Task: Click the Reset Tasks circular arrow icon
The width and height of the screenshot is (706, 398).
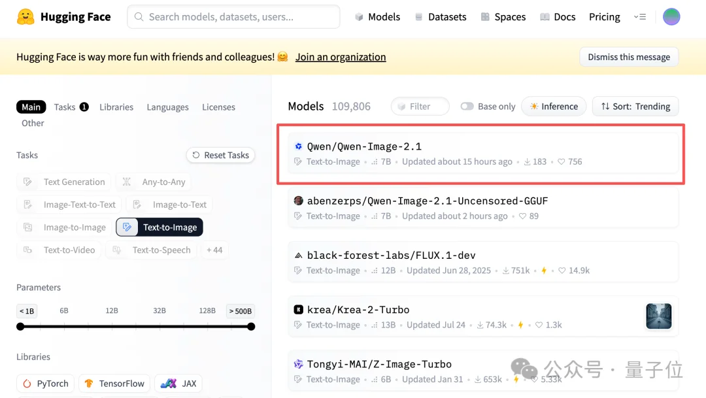Action: click(x=196, y=155)
